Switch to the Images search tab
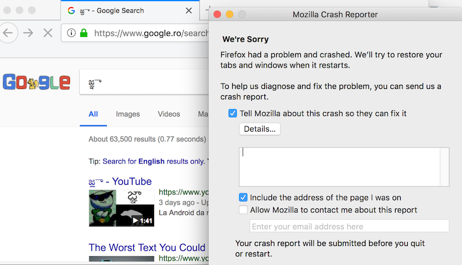The height and width of the screenshot is (265, 462). click(x=128, y=114)
